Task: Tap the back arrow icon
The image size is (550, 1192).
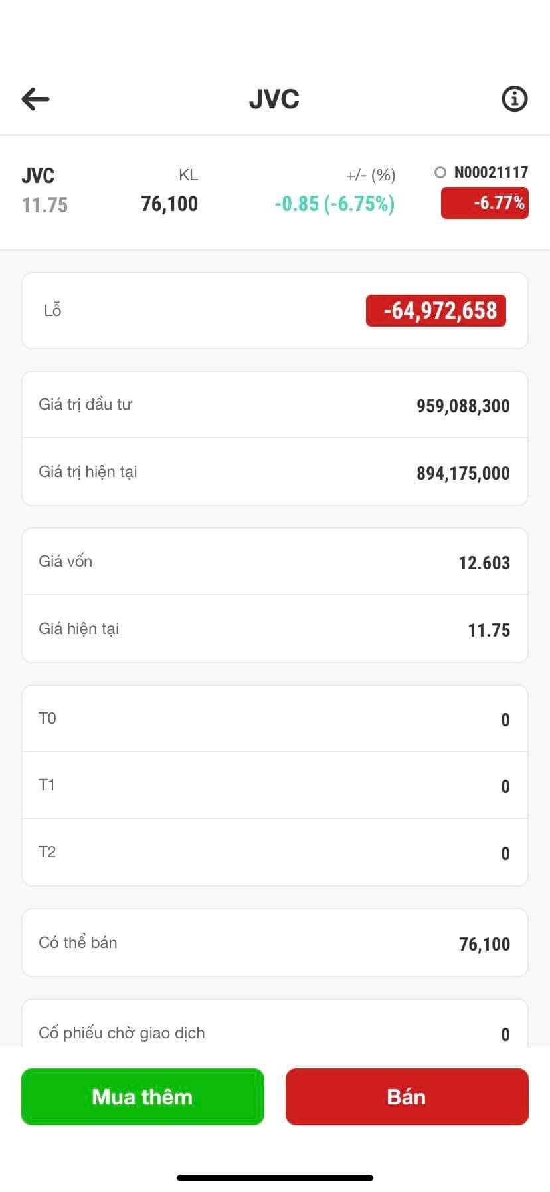Action: 36,100
